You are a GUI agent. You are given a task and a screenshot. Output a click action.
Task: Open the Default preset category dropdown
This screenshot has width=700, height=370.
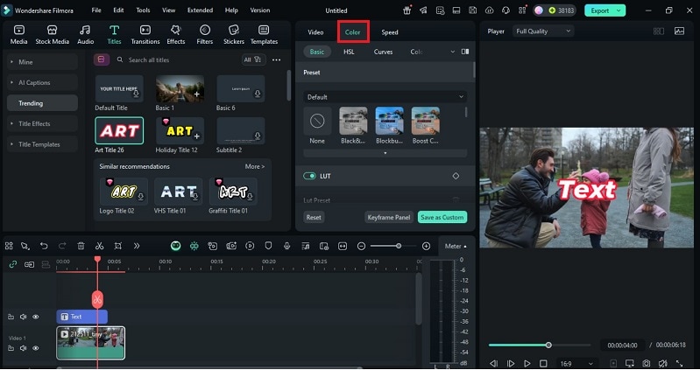coord(385,97)
